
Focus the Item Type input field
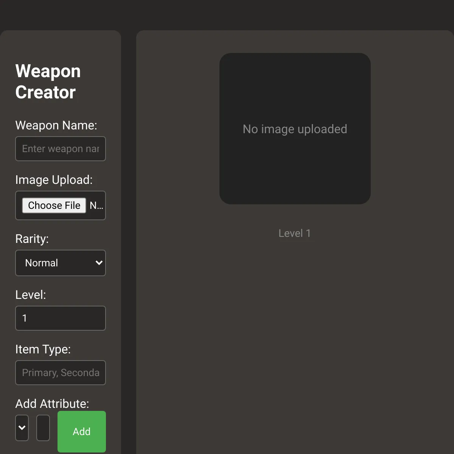pos(61,373)
